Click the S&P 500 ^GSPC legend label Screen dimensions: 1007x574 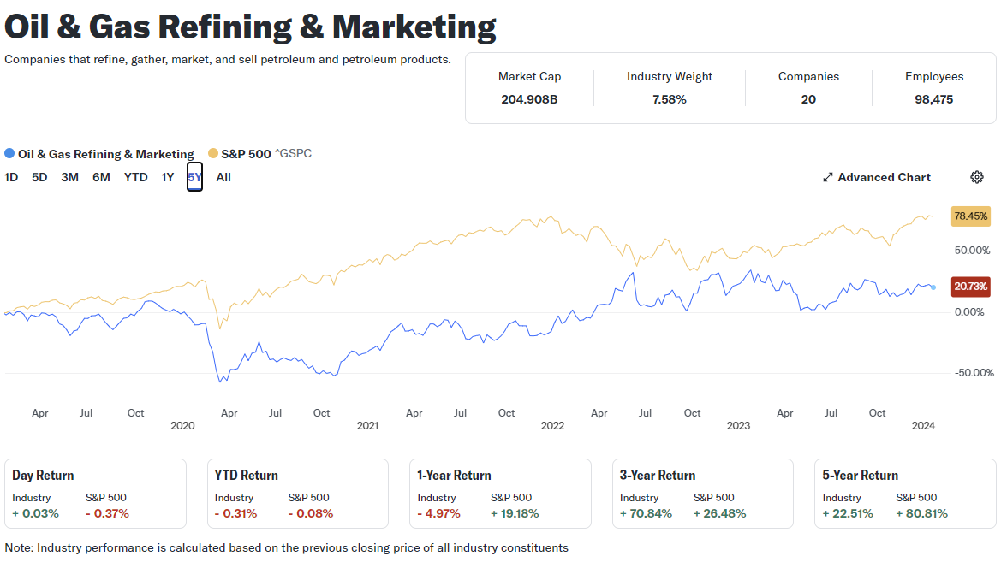point(266,154)
